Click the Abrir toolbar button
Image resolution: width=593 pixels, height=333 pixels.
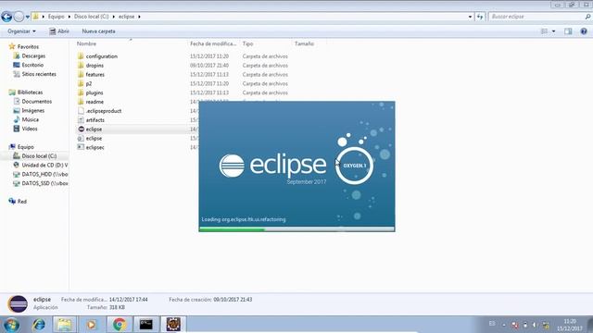59,31
